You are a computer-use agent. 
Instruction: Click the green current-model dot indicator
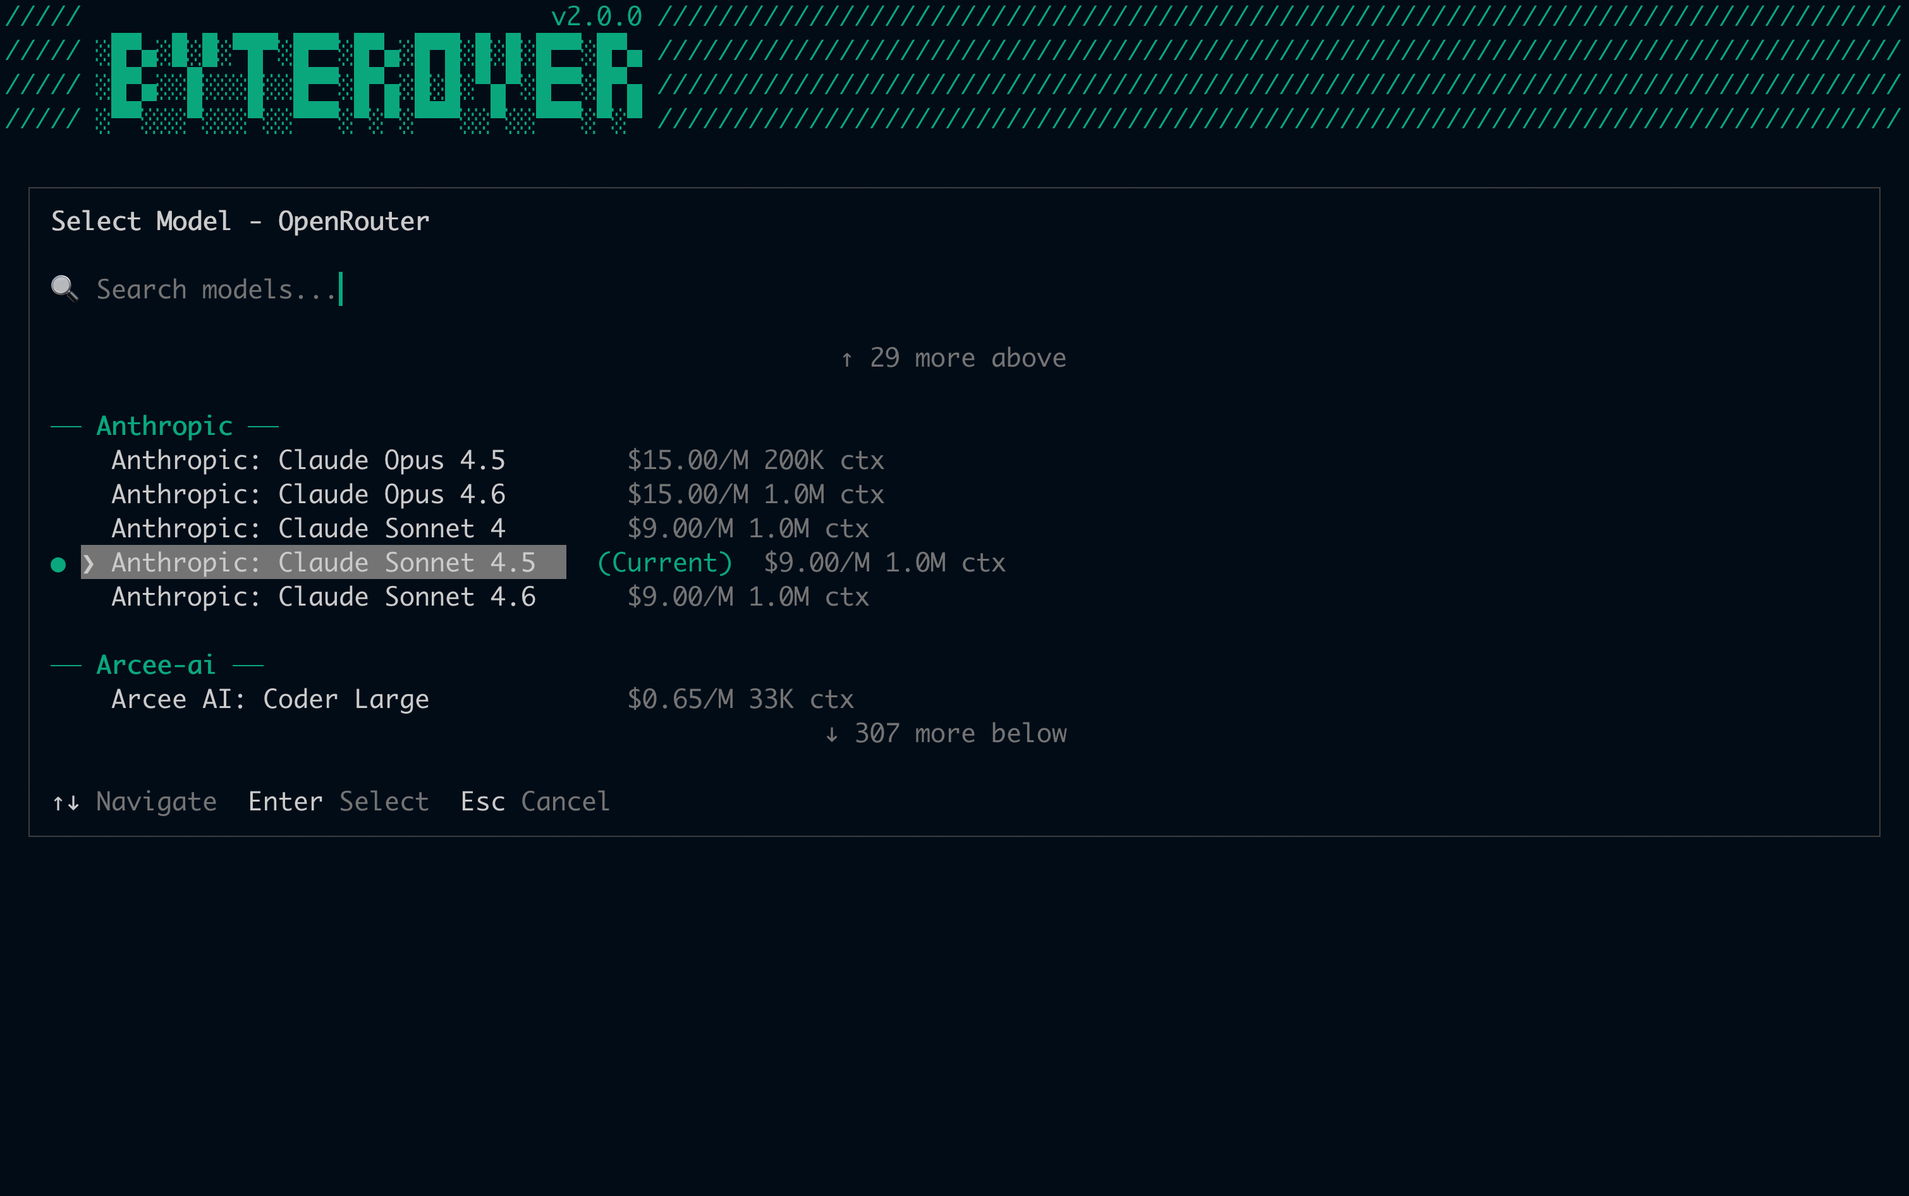coord(58,564)
